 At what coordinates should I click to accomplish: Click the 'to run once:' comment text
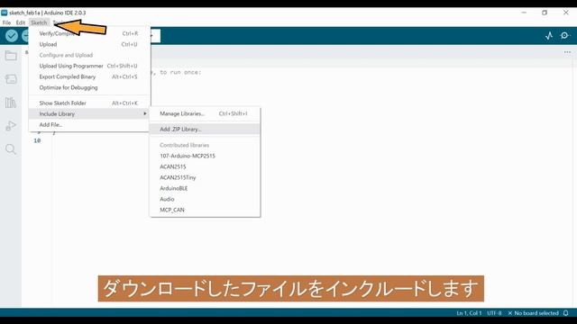180,72
